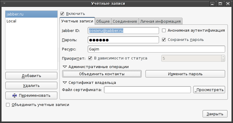Click the priority value field showing 5
The image size is (233, 123).
click(192, 59)
